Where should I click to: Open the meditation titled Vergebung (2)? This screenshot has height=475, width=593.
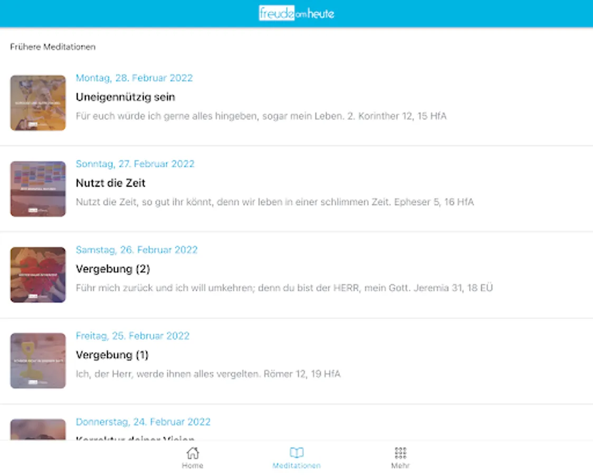point(113,269)
